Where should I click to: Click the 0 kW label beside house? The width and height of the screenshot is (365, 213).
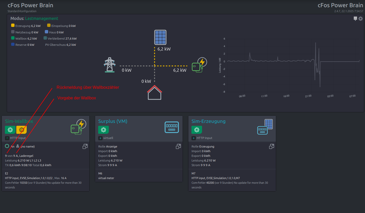tap(146, 81)
